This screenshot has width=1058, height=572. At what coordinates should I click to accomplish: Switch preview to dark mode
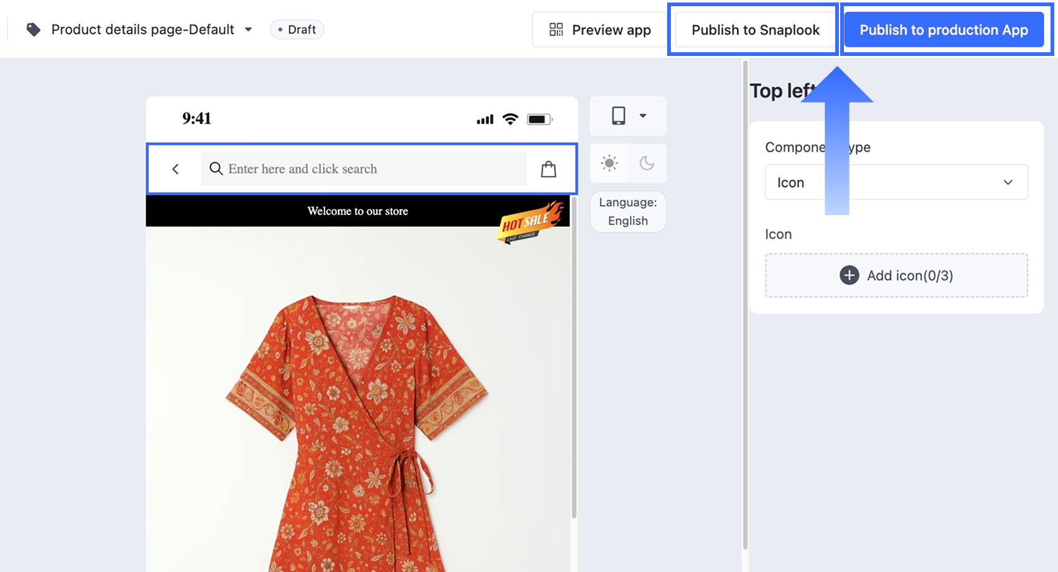(647, 163)
